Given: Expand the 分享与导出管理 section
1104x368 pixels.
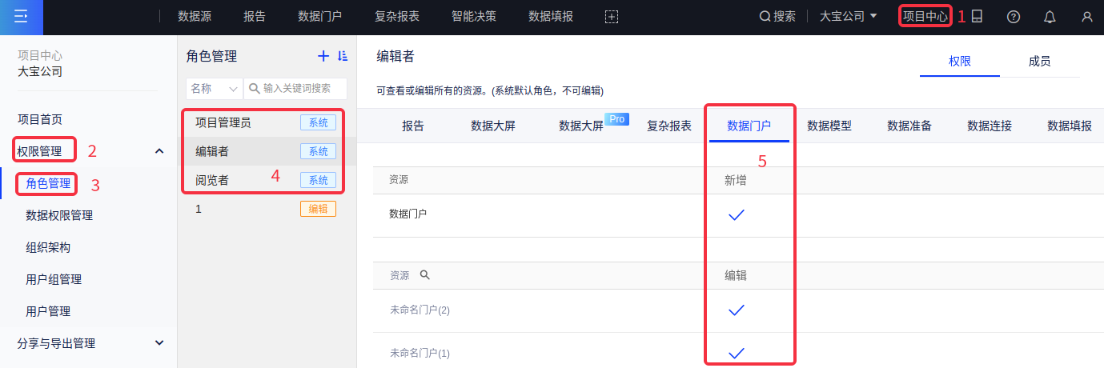Looking at the screenshot, I should 159,343.
